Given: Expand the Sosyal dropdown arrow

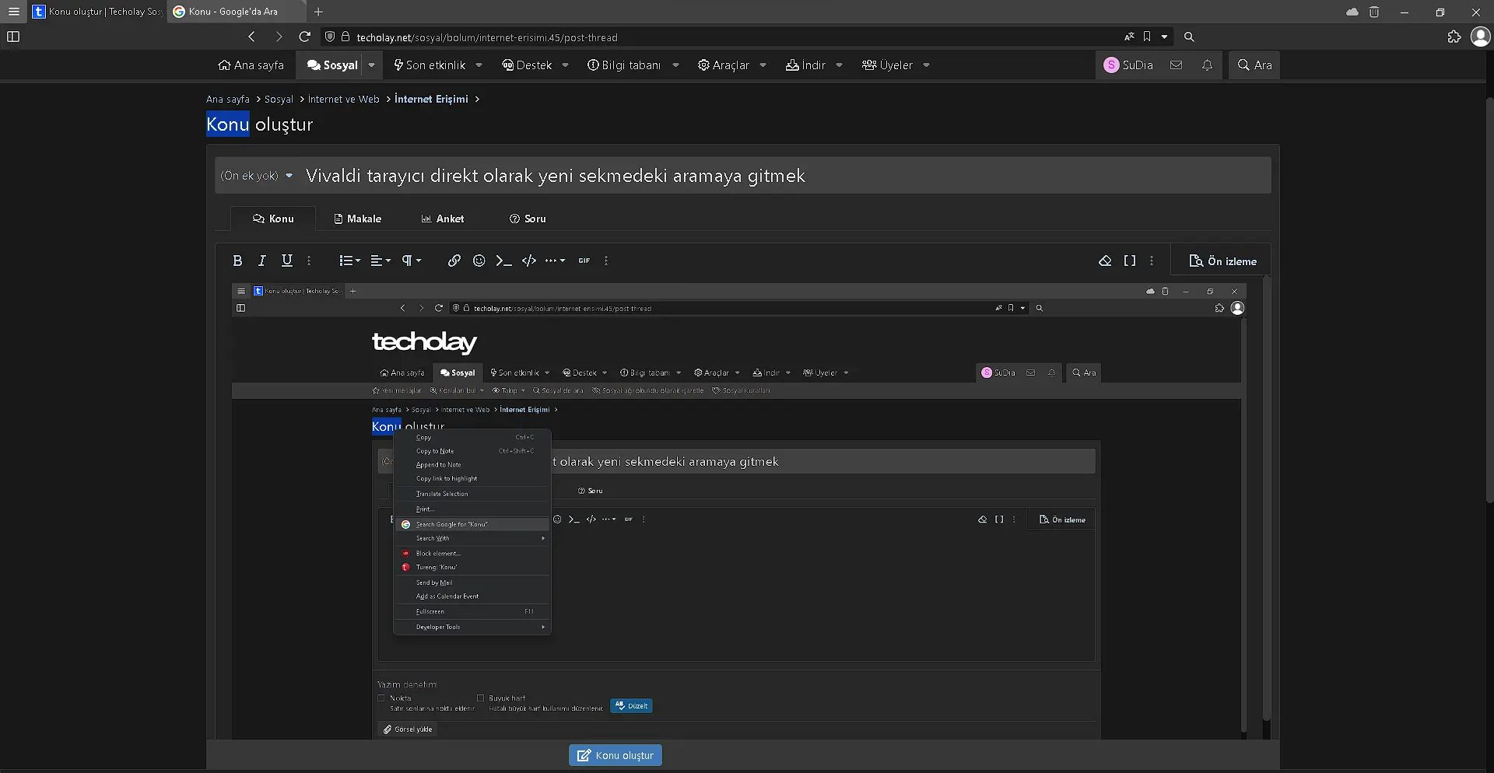Looking at the screenshot, I should click(372, 65).
